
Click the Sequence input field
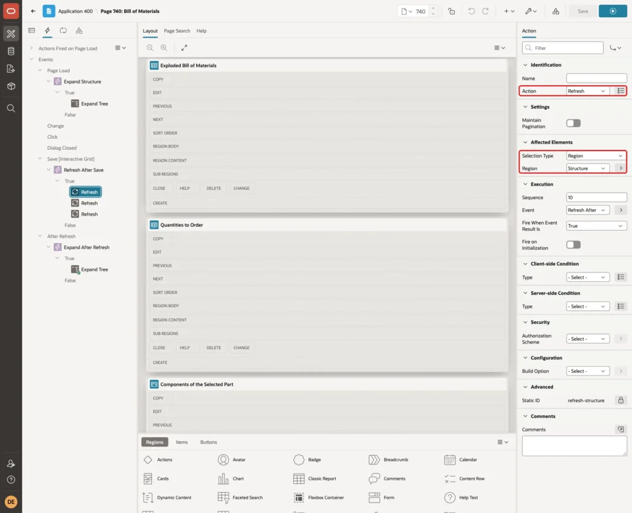coord(596,197)
